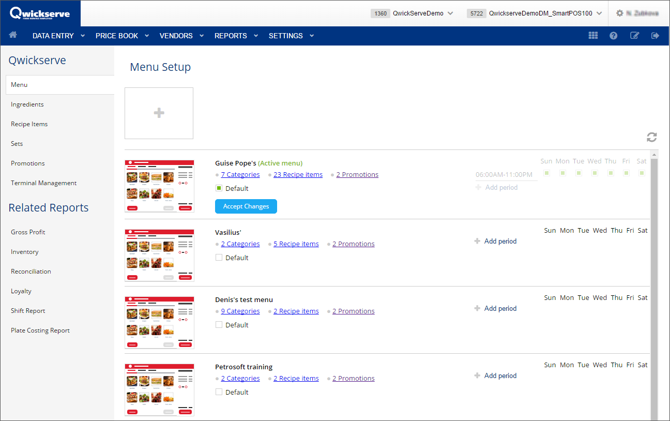Viewport: 670px width, 421px height.
Task: Open the help question mark icon
Action: [614, 36]
